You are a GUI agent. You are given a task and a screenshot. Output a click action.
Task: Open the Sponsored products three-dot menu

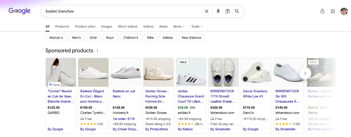click(x=97, y=51)
